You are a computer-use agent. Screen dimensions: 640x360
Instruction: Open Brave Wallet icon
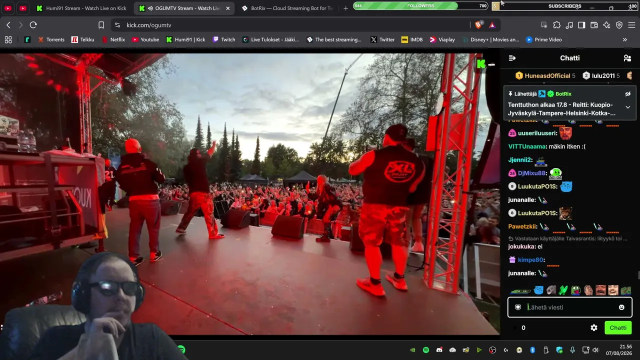[x=594, y=25]
